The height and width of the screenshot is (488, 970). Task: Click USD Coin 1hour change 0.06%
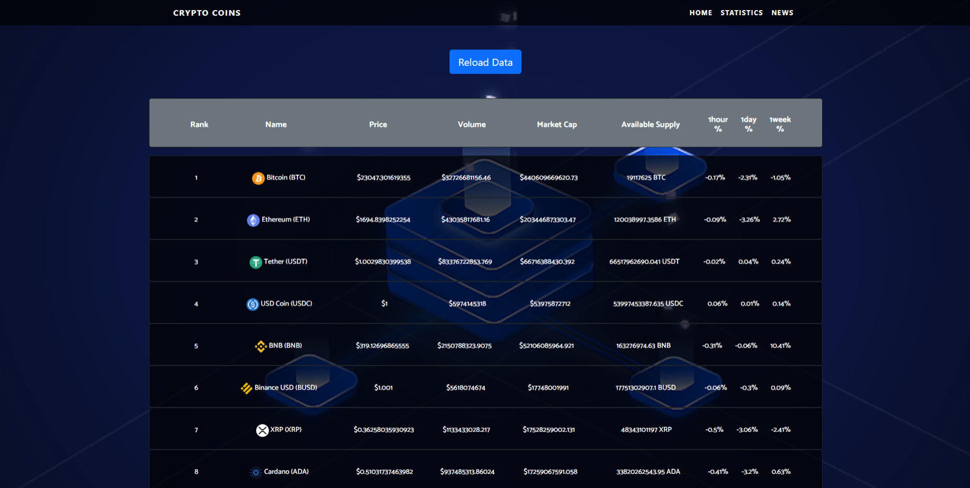tap(717, 304)
